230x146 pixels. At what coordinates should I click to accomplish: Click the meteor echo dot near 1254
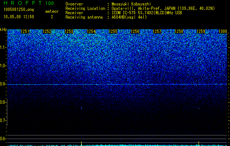coord(82,108)
